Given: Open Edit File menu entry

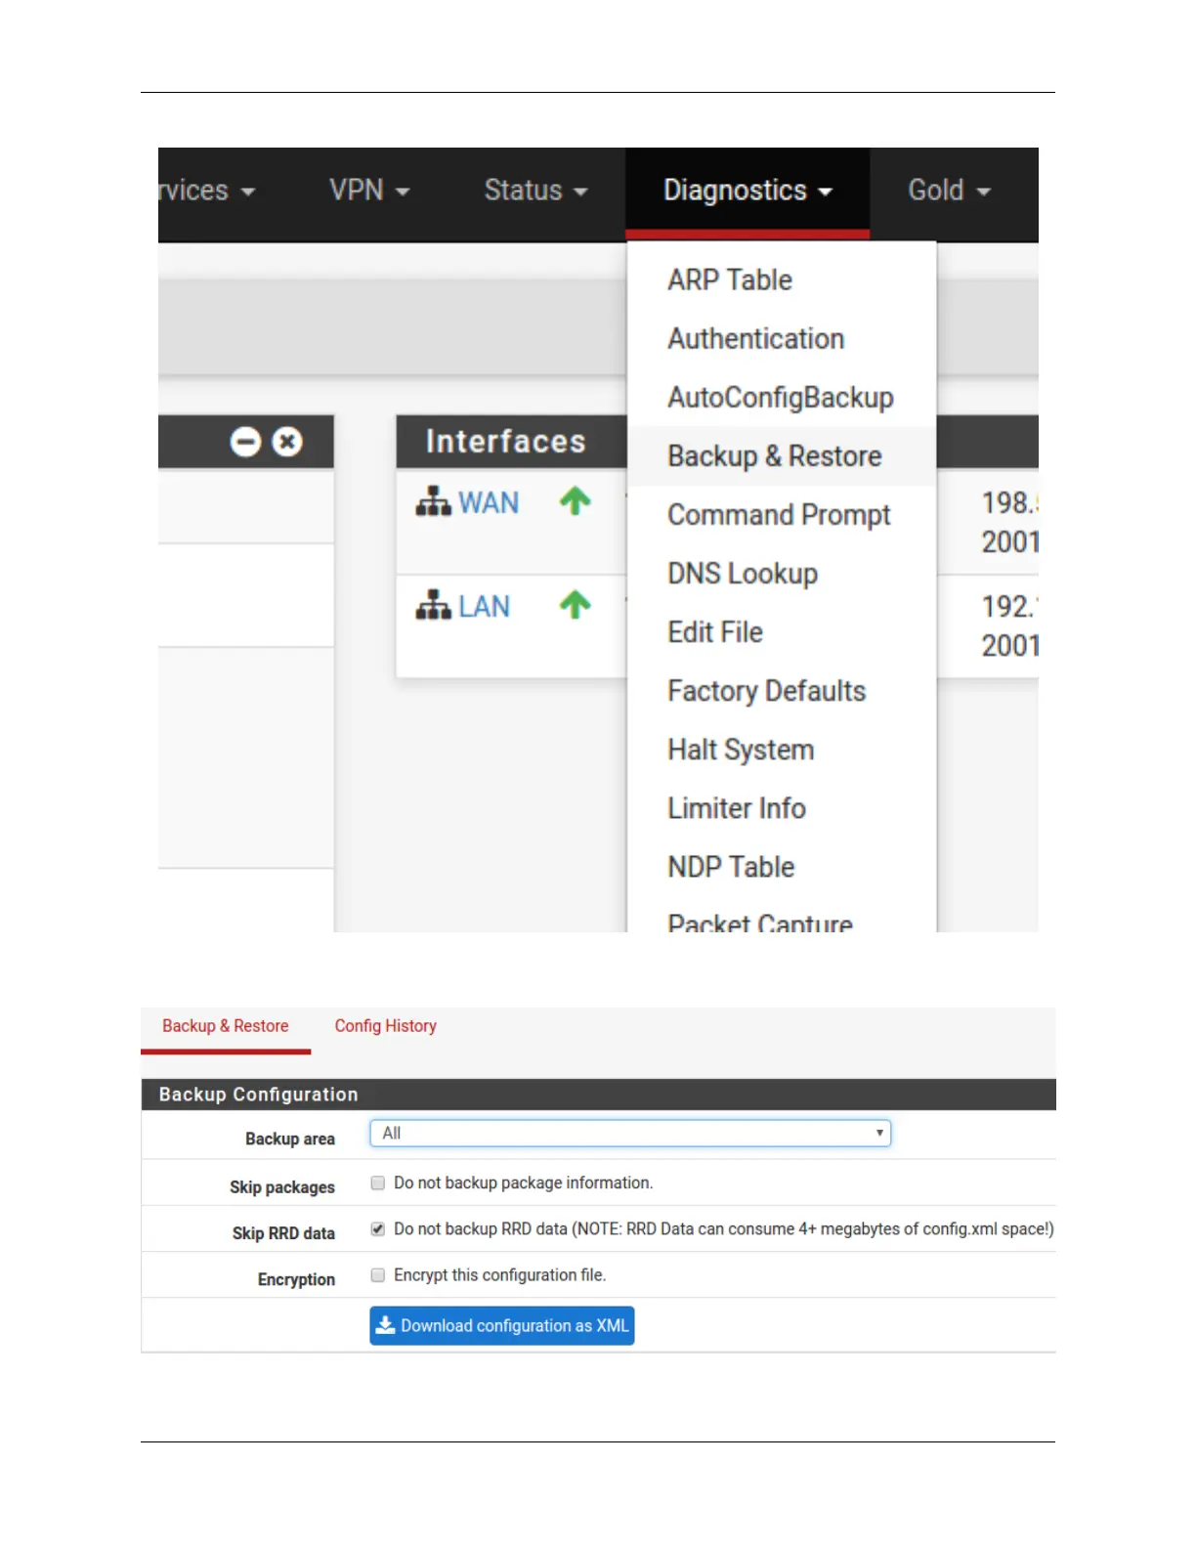Looking at the screenshot, I should [715, 632].
